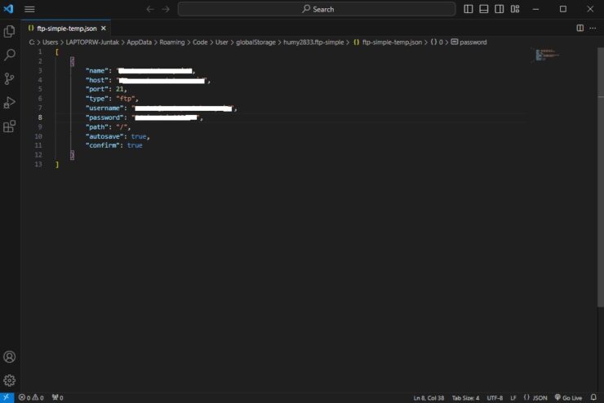The image size is (604, 403).
Task: Change the LF end of line sequence
Action: (x=513, y=397)
